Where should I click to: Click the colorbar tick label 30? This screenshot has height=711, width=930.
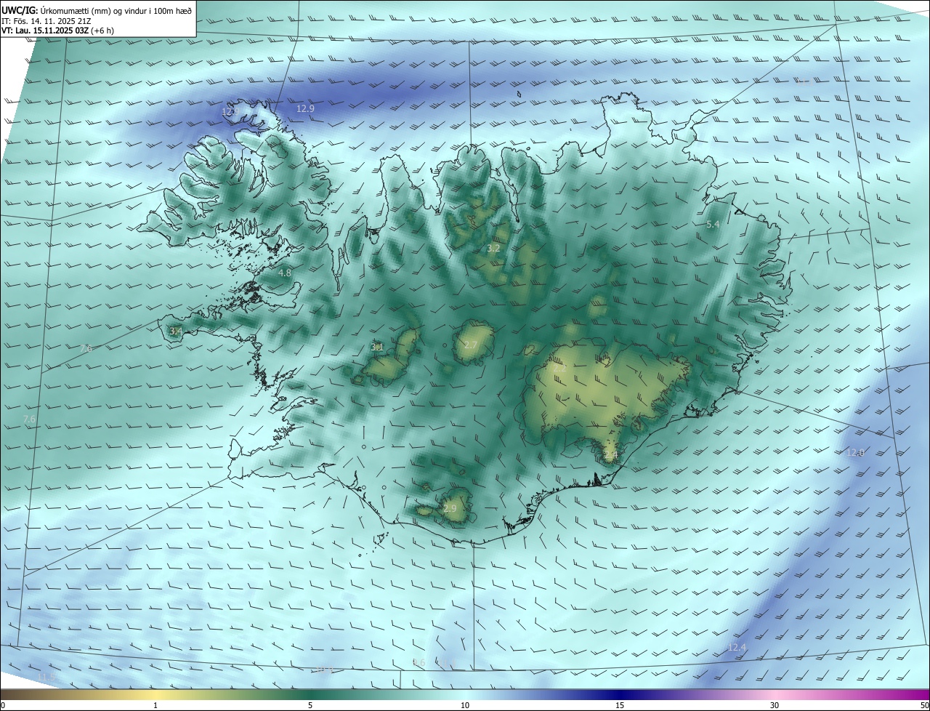(x=775, y=705)
